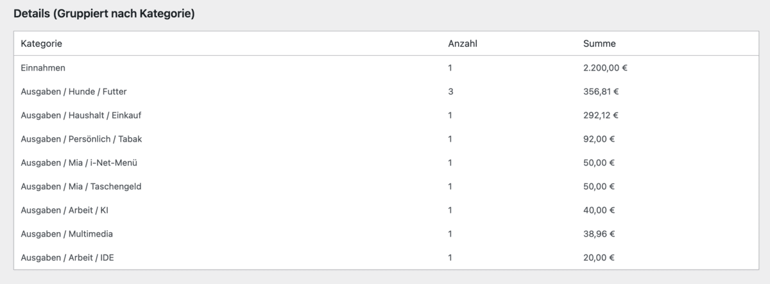Select the Ausgaben / Multimedia row
Image resolution: width=770 pixels, height=284 pixels.
coord(67,234)
